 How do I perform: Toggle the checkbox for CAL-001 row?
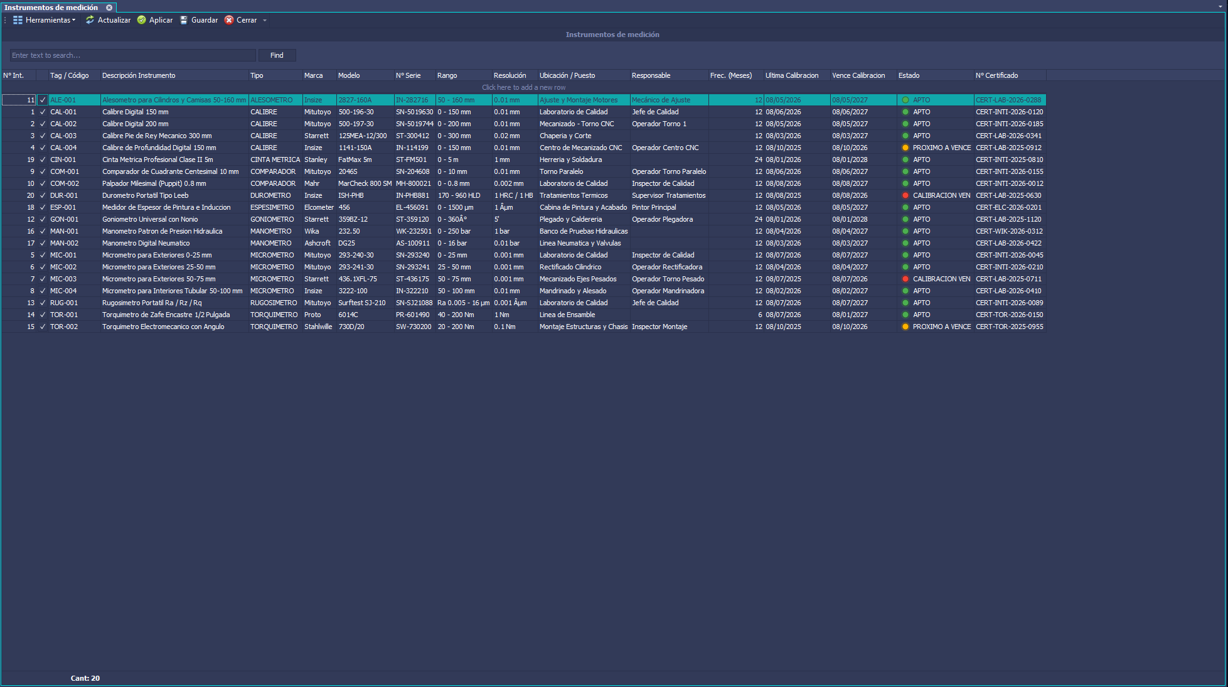coord(43,112)
